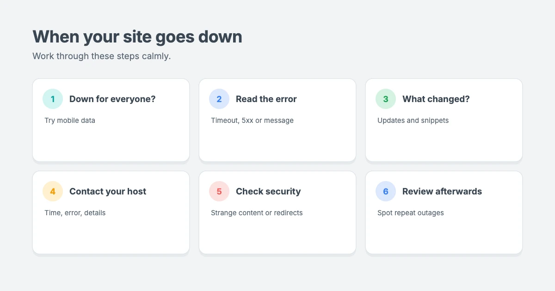Select the 'Review afterwards' heading
Viewport: 555px width, 291px height.
pyautogui.click(x=442, y=191)
